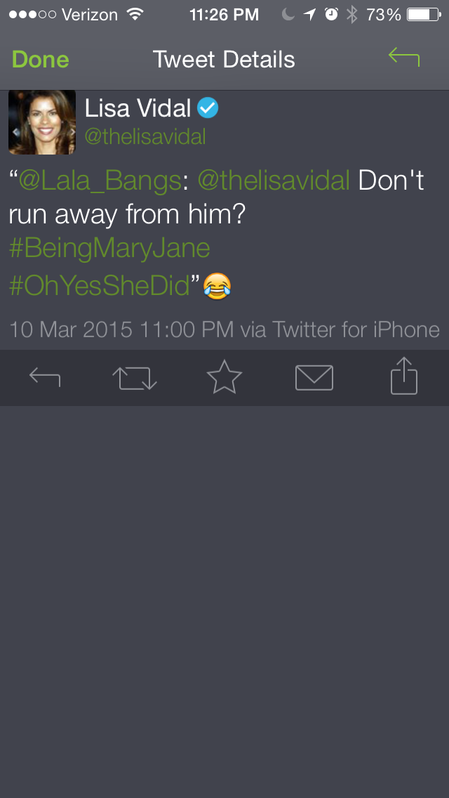Tap the Tweet Details title
449x798 pixels.
click(224, 60)
